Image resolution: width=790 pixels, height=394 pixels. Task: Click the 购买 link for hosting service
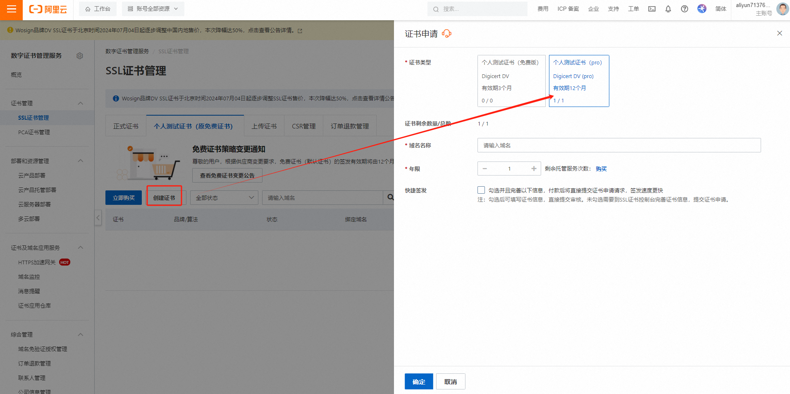pos(601,169)
